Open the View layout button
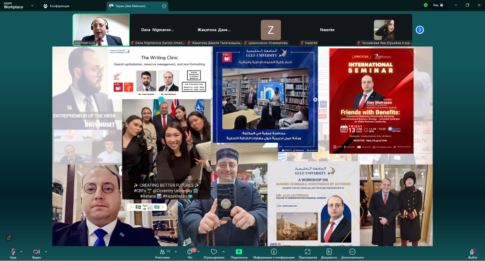The height and width of the screenshot is (261, 485). click(438, 5)
